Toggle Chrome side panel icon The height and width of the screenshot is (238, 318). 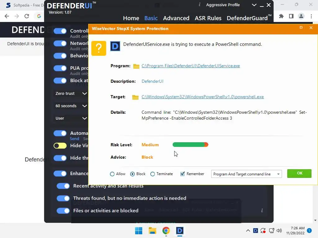tap(291, 16)
